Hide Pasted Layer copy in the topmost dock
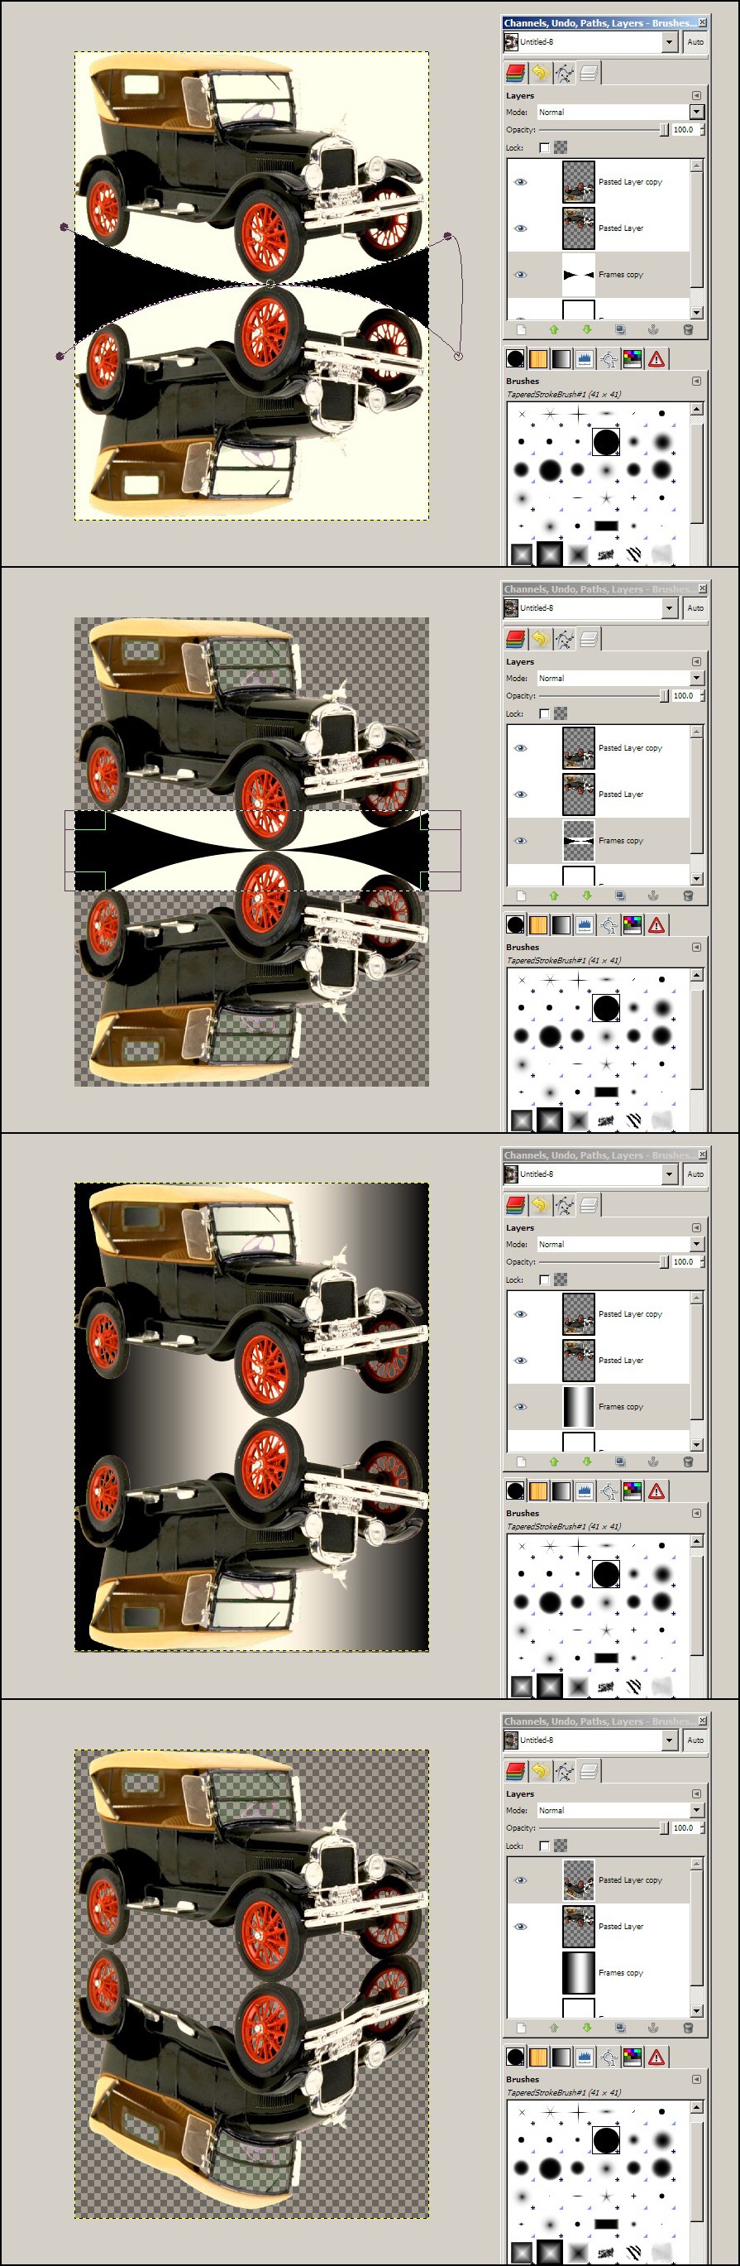Viewport: 740px width, 2266px height. pyautogui.click(x=520, y=182)
